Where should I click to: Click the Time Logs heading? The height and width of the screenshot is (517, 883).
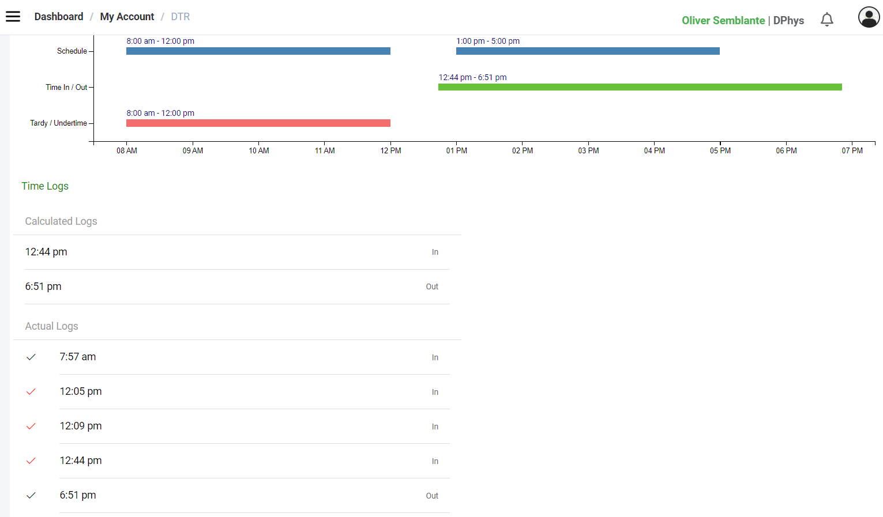tap(45, 186)
